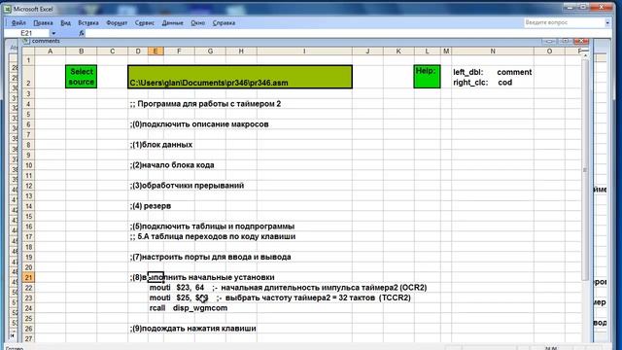622x350 pixels.
Task: Click the line 'rcall disp_wgmcom'
Action: [x=189, y=308]
